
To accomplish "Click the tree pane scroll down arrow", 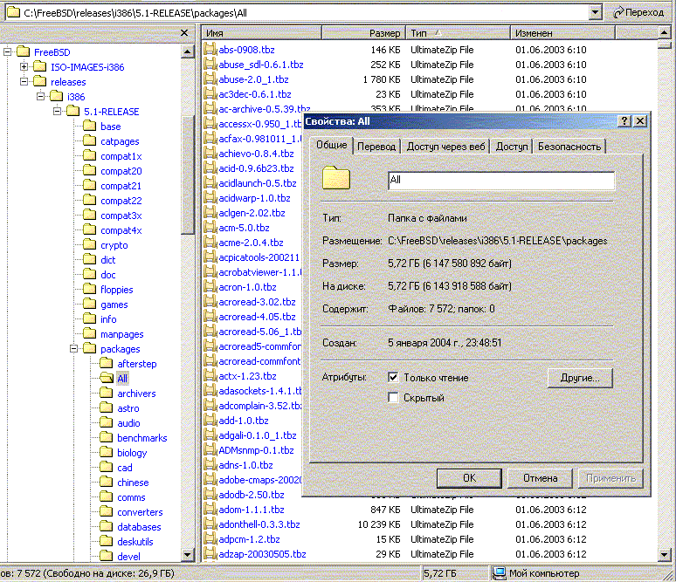I will 187,555.
